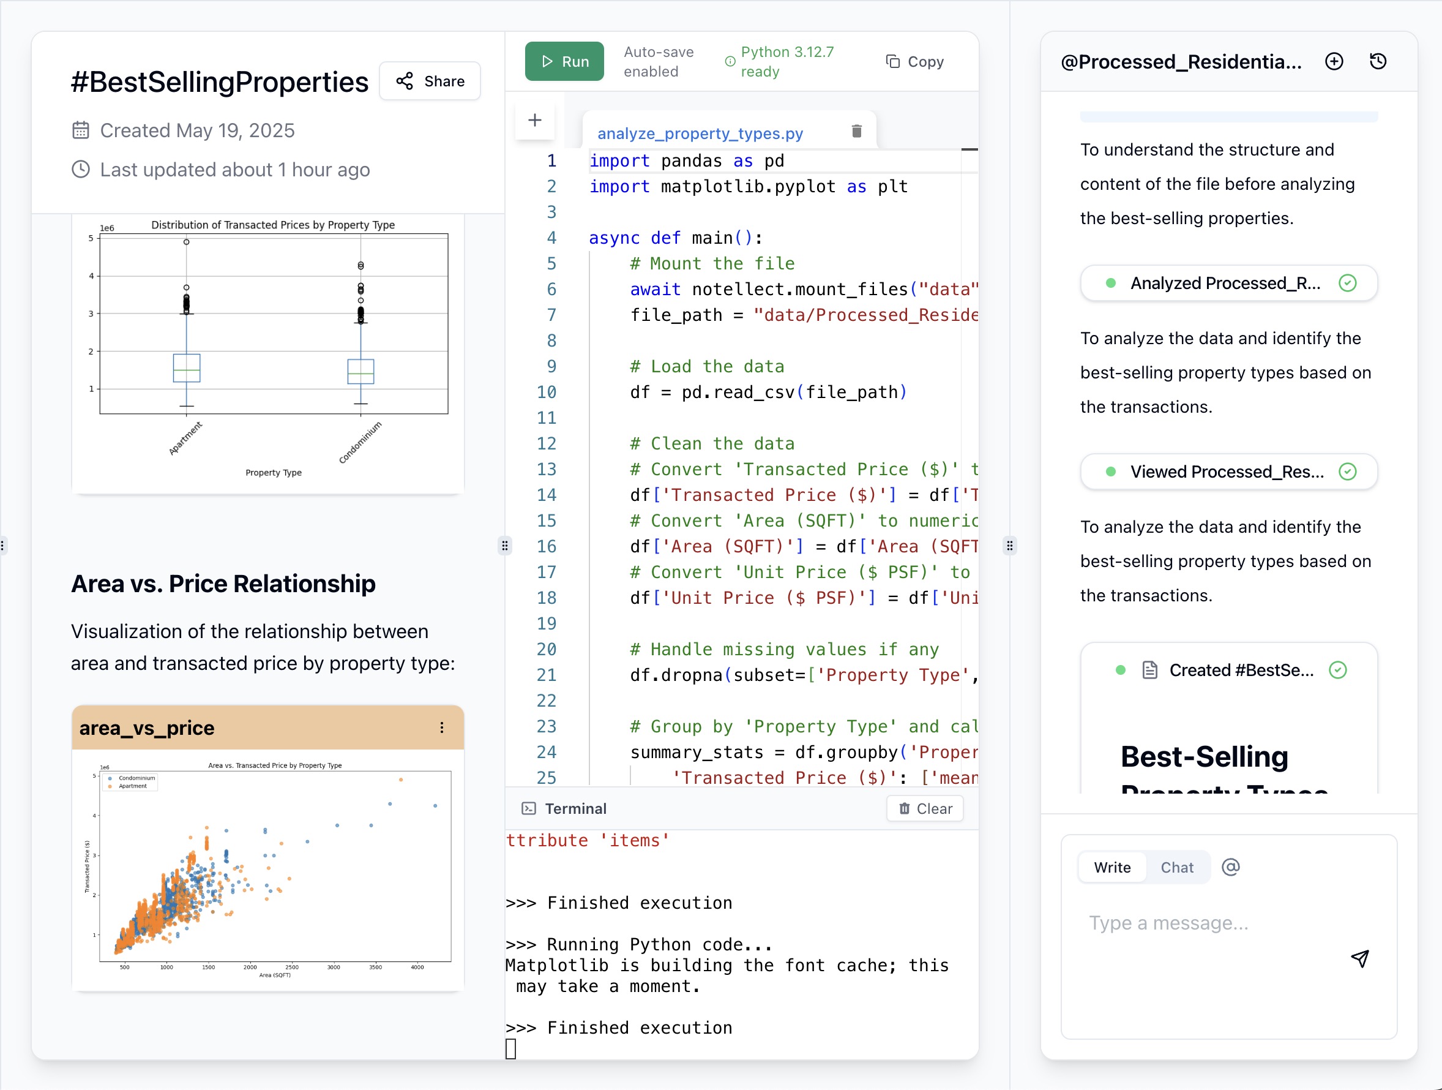The image size is (1442, 1090).
Task: Click the Last updated about 1 hour ago text
Action: pos(234,169)
